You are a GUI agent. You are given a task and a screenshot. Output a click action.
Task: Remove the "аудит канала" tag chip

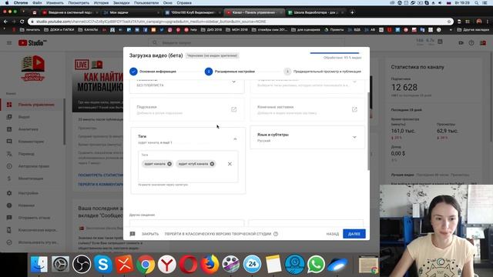[169, 164]
